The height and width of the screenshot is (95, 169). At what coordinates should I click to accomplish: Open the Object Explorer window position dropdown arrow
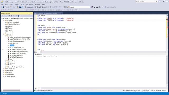tap(28, 13)
